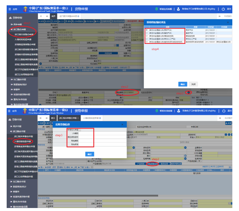Expand 出口整合申报 in lower sidebar

(20, 181)
